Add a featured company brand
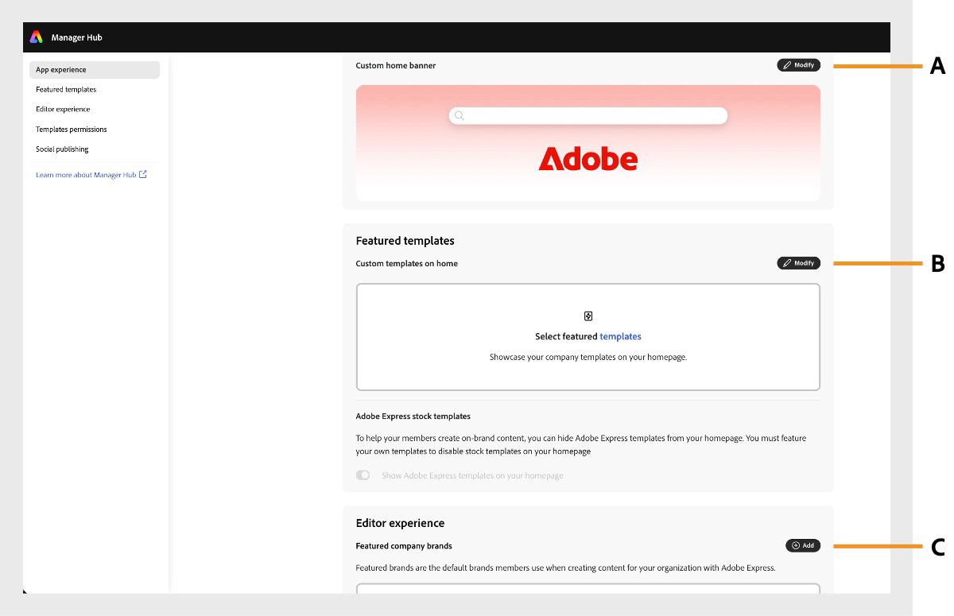 coord(803,545)
